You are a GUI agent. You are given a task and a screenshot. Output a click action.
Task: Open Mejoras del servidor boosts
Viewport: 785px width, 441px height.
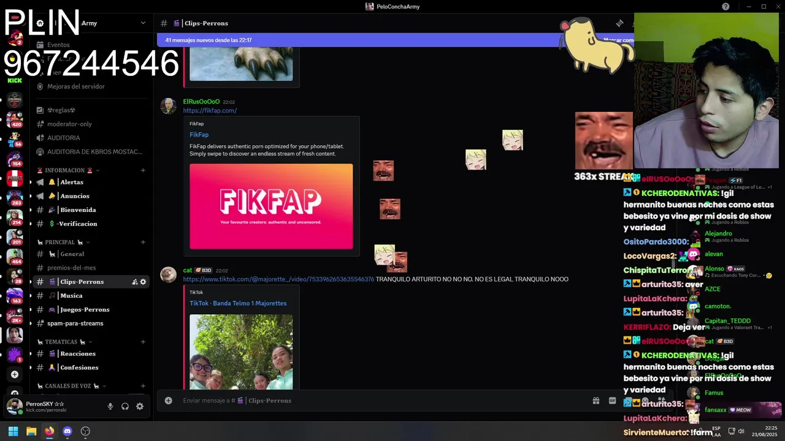coord(76,86)
